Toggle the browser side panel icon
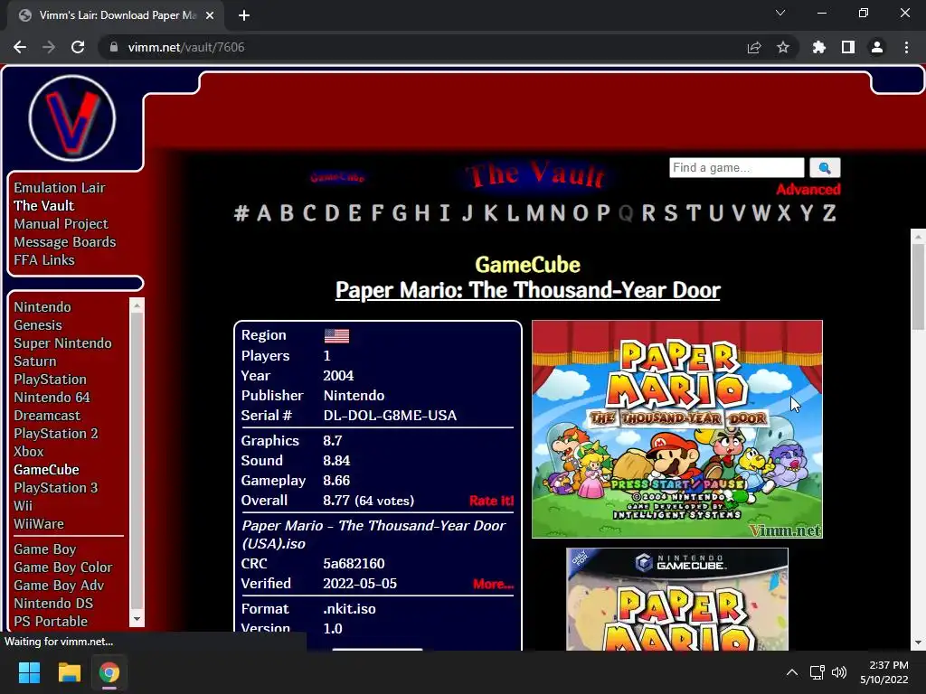 tap(847, 47)
